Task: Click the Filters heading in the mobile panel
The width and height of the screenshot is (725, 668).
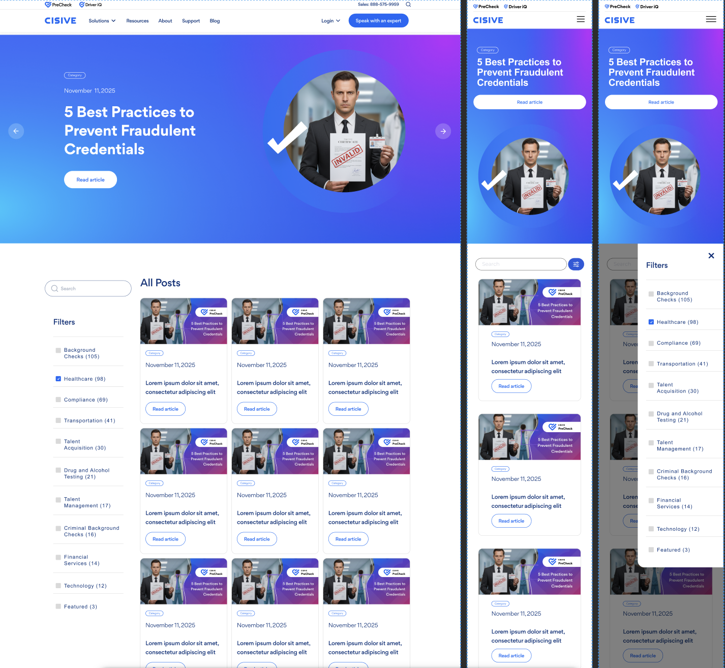Action: point(657,265)
